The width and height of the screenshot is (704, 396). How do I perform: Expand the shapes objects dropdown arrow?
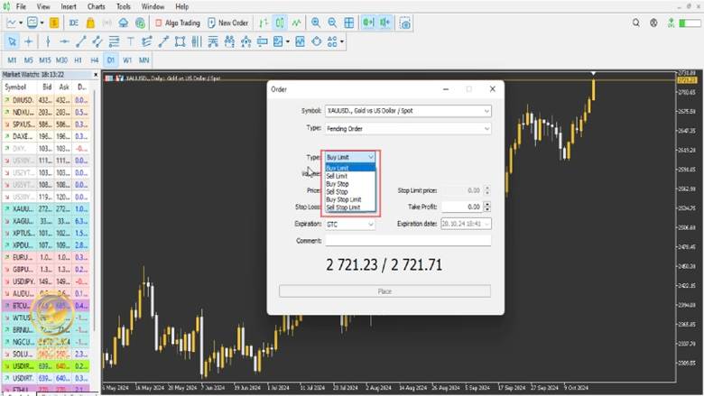coord(342,41)
